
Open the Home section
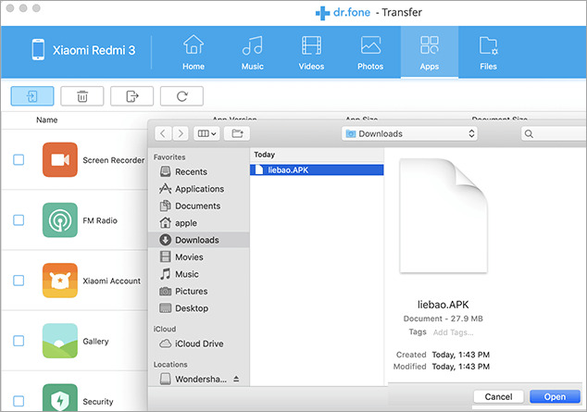pos(194,53)
